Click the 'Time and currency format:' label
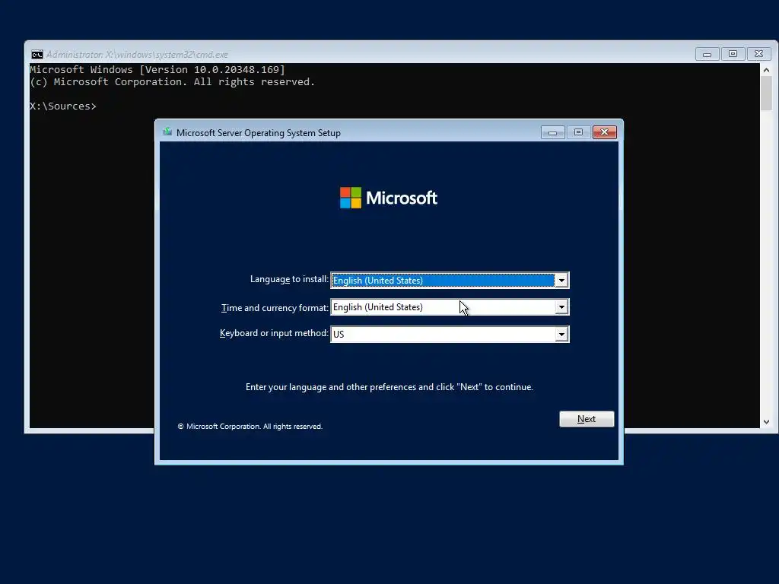Viewport: 779px width, 584px height. coord(275,308)
